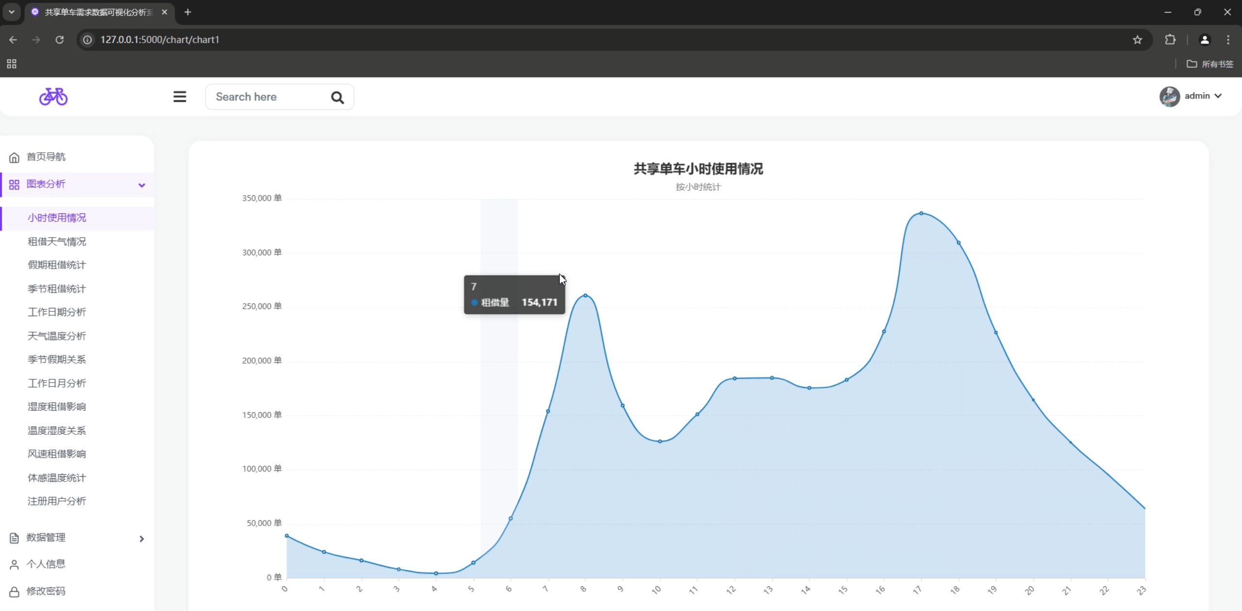The height and width of the screenshot is (611, 1242).
Task: Click the chart data point at hour 7
Action: 548,411
